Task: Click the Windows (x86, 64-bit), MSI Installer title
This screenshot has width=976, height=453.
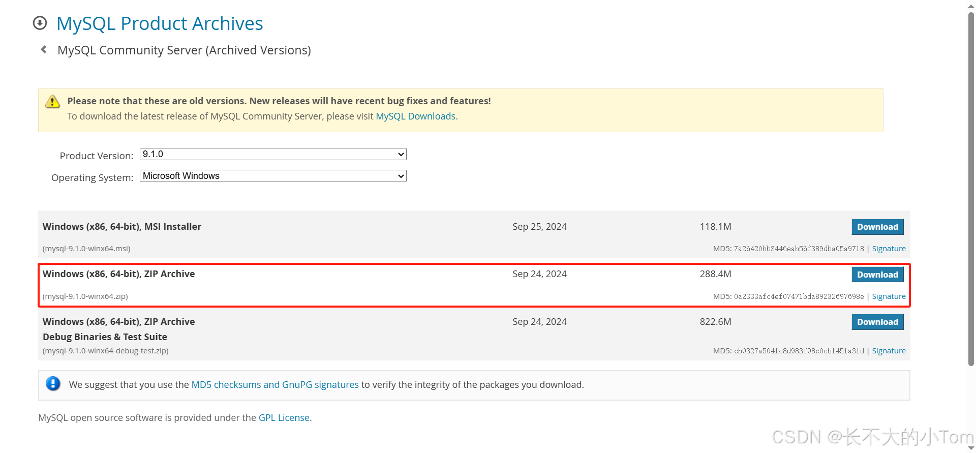Action: click(x=122, y=227)
